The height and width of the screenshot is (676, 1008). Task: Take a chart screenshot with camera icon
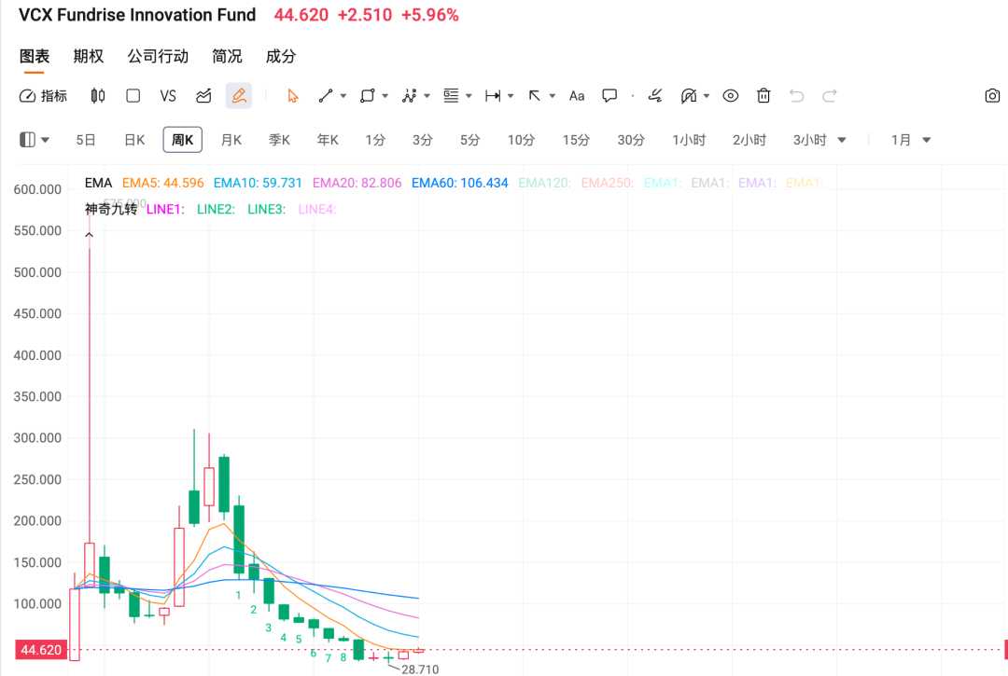click(x=992, y=96)
